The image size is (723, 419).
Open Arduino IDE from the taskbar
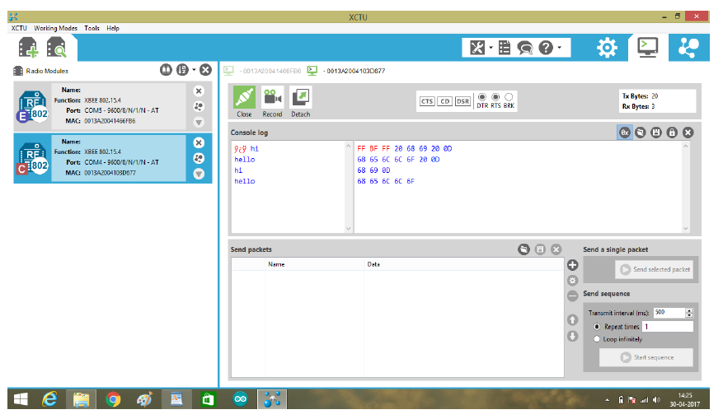click(x=241, y=399)
